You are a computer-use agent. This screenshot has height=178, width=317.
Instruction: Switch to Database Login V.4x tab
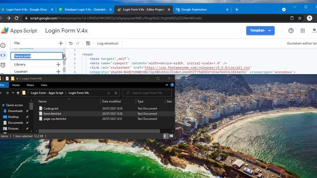coord(85,9)
